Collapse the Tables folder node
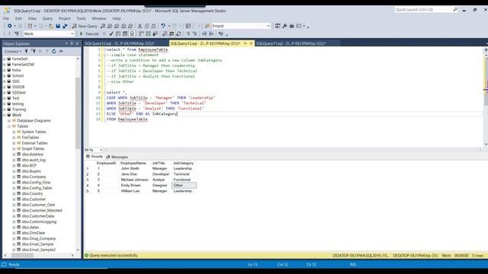 (9, 126)
